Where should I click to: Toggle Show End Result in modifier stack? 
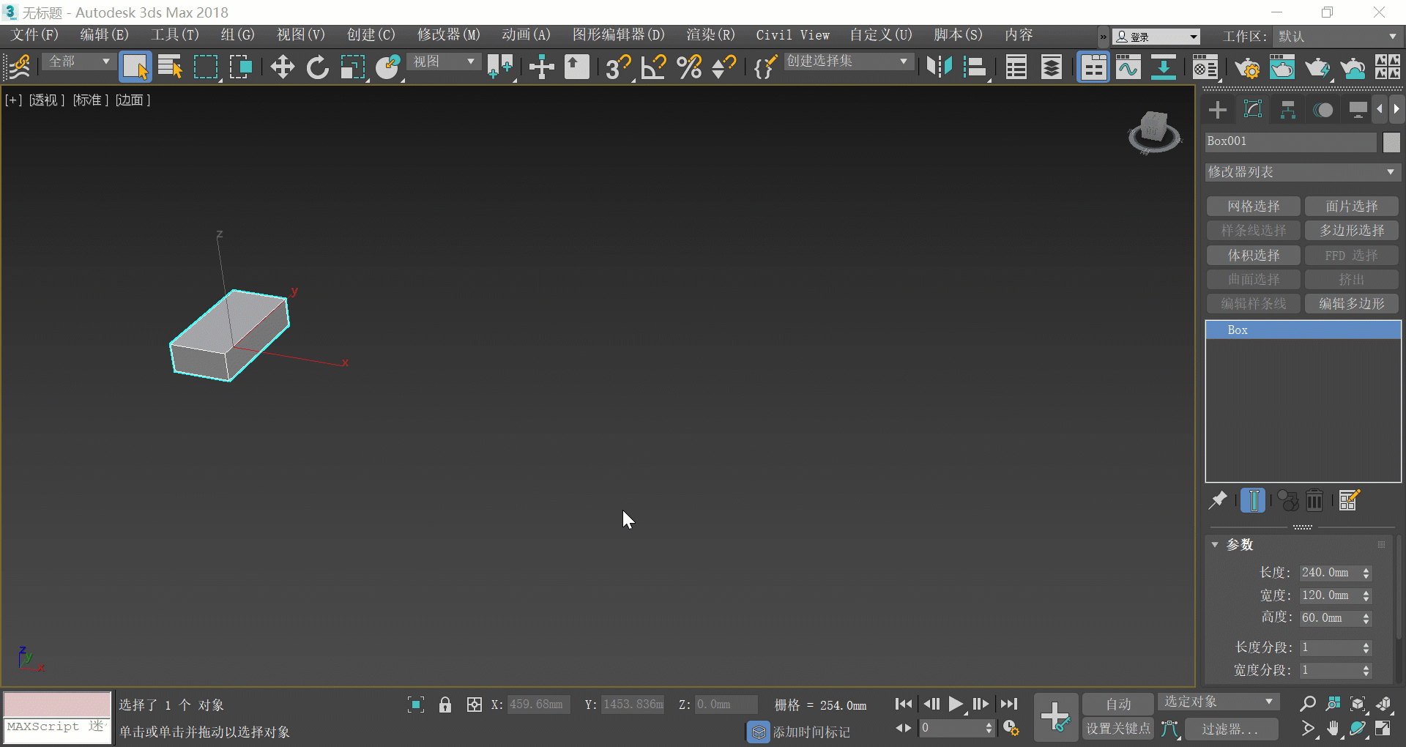(x=1254, y=500)
